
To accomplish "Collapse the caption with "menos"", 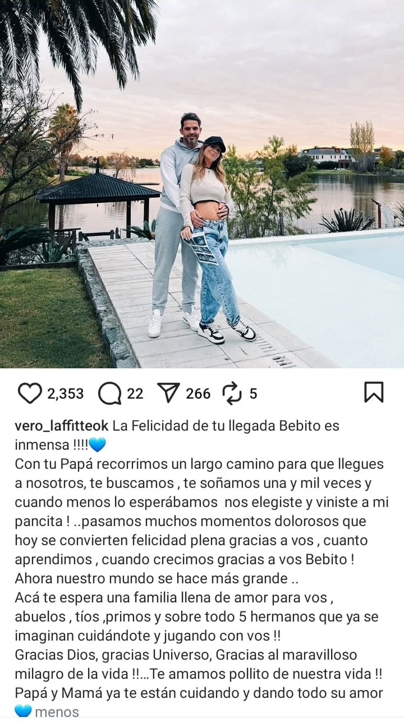I will point(57,712).
